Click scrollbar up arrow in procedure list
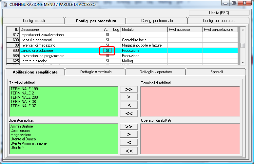 pyautogui.click(x=243, y=30)
